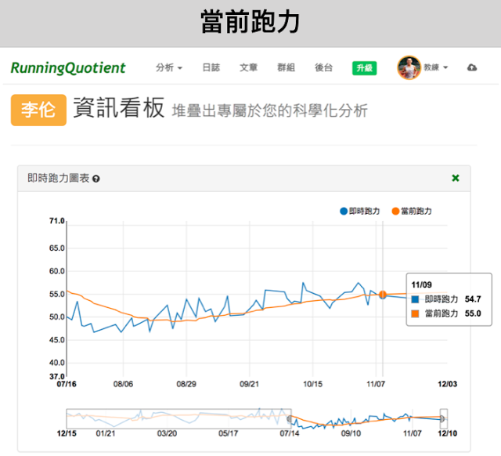Click the left range slider handle at 07/14
The width and height of the screenshot is (501, 456).
(x=290, y=418)
